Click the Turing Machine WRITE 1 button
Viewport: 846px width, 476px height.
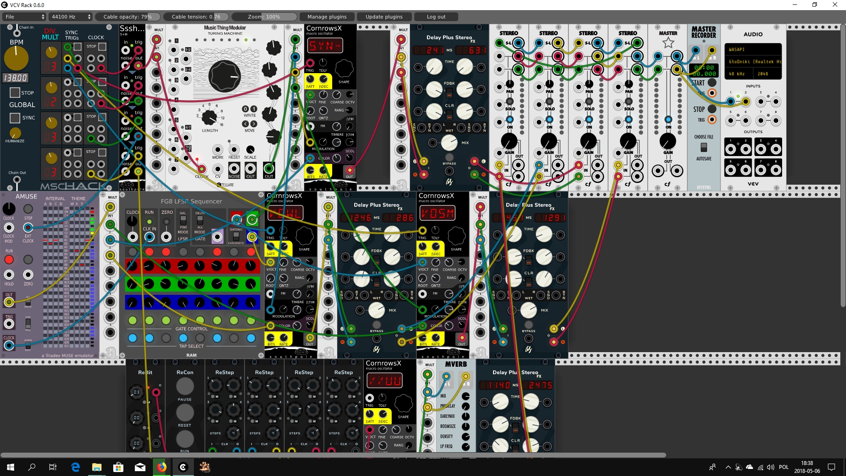coord(254,109)
